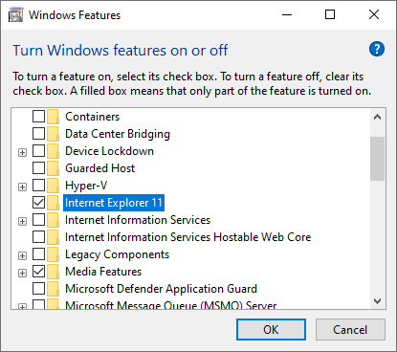397x352 pixels.
Task: Tick the Legacy Components checkbox
Action: click(38, 254)
